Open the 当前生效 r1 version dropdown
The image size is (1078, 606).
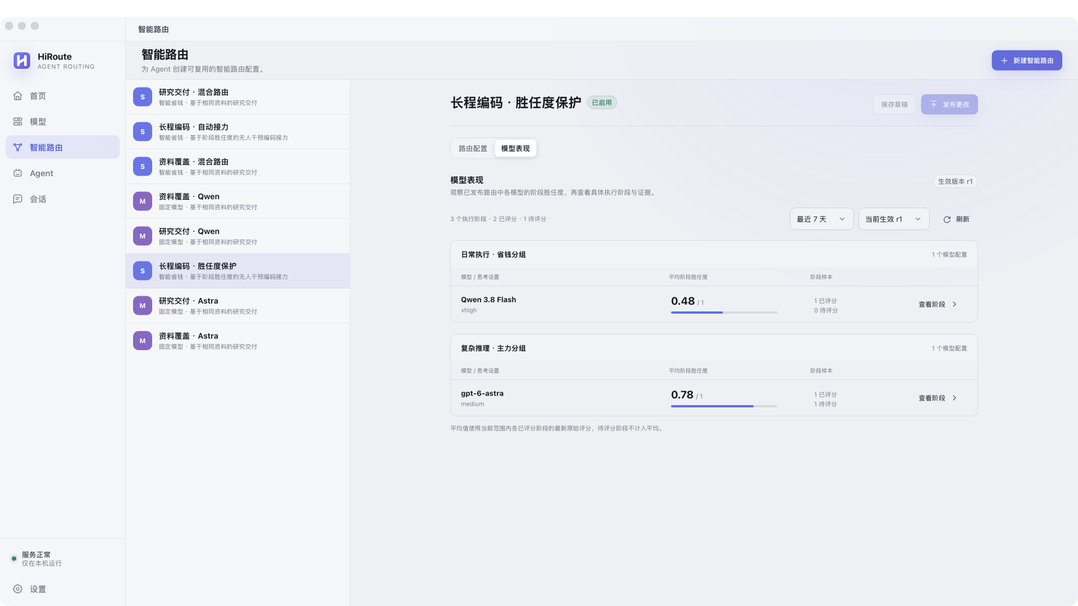tap(894, 219)
